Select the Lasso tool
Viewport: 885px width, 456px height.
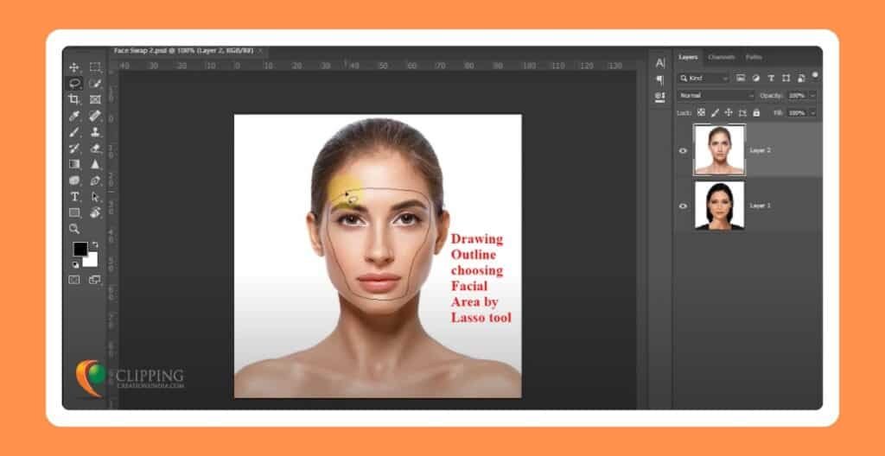coord(74,84)
